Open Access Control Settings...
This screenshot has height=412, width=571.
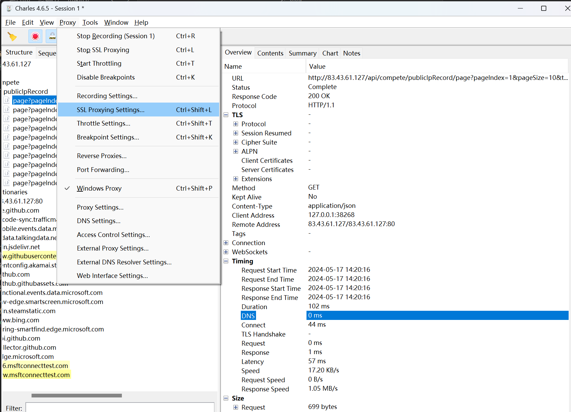pos(139,235)
